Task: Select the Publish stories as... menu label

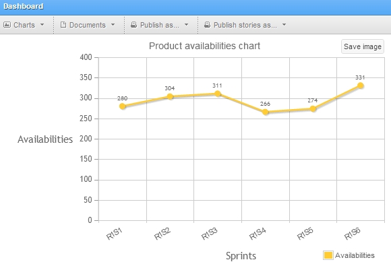Action: click(x=245, y=25)
